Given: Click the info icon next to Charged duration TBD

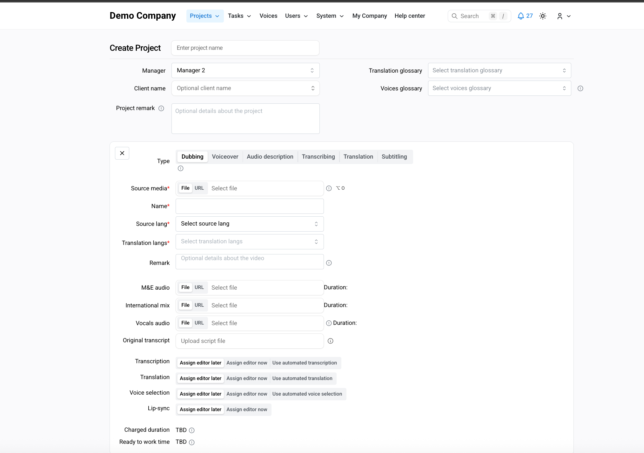Looking at the screenshot, I should coord(192,430).
